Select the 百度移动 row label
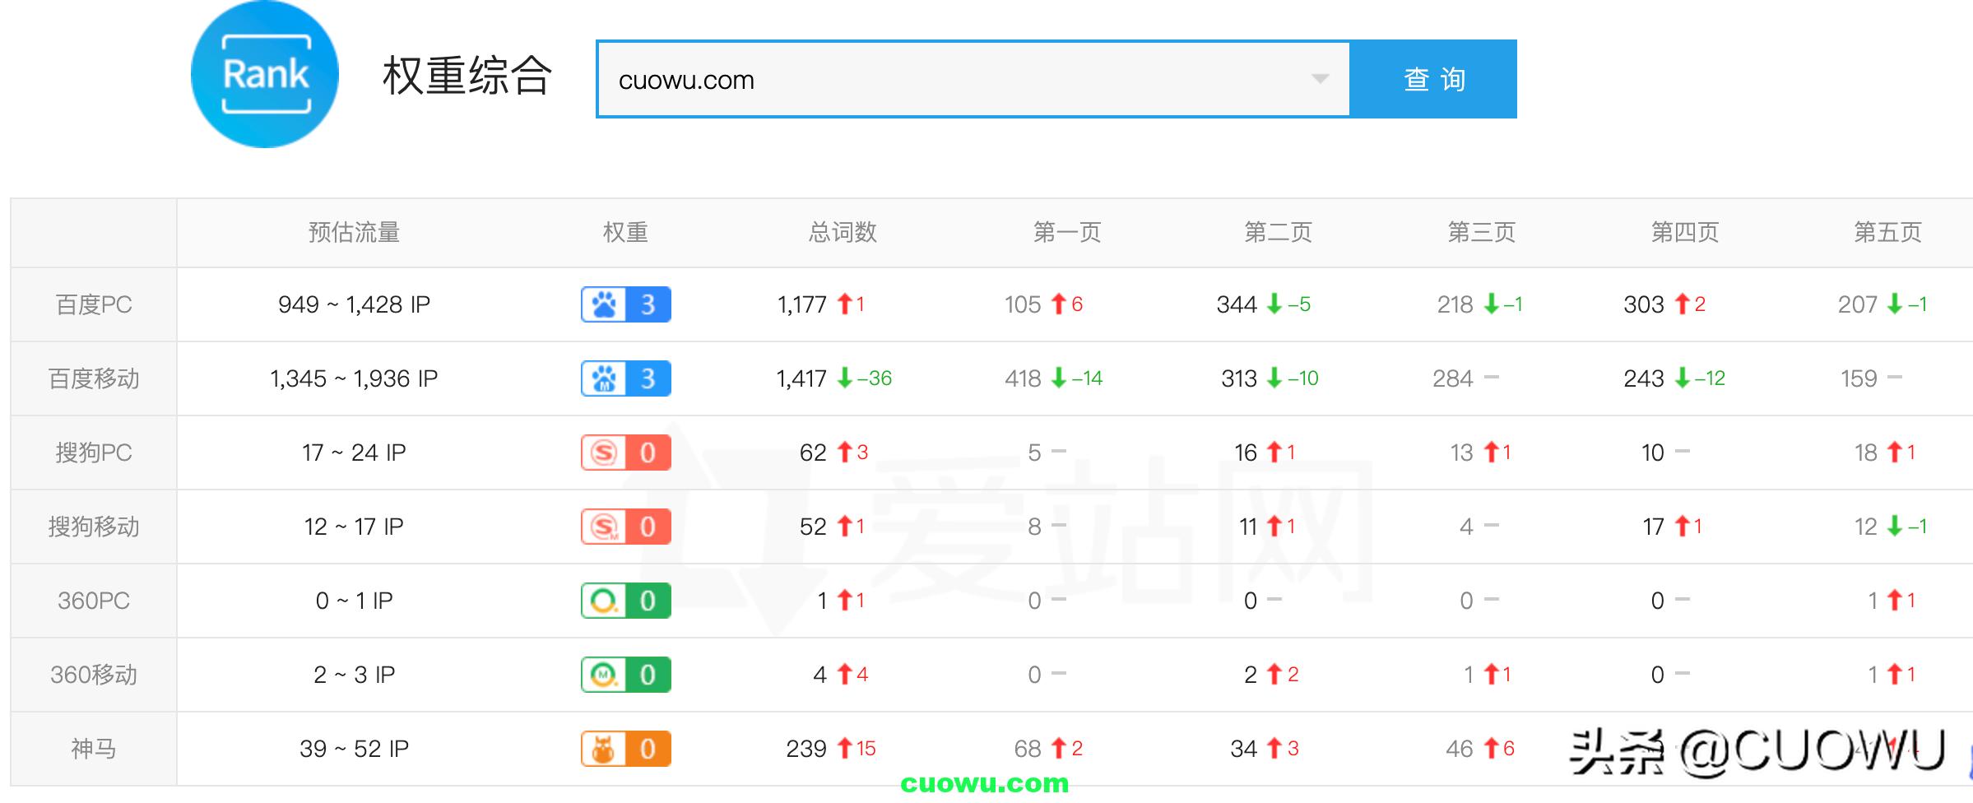 tap(94, 378)
